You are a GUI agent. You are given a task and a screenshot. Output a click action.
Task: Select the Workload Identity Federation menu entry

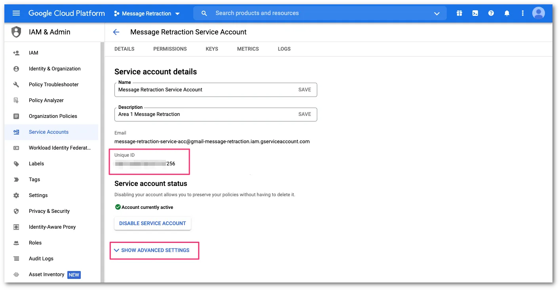coord(59,148)
